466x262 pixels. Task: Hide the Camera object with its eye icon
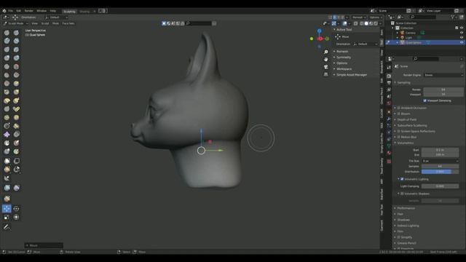(x=462, y=33)
